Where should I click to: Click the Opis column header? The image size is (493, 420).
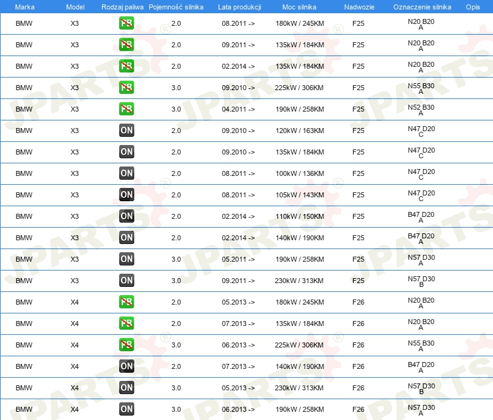472,7
